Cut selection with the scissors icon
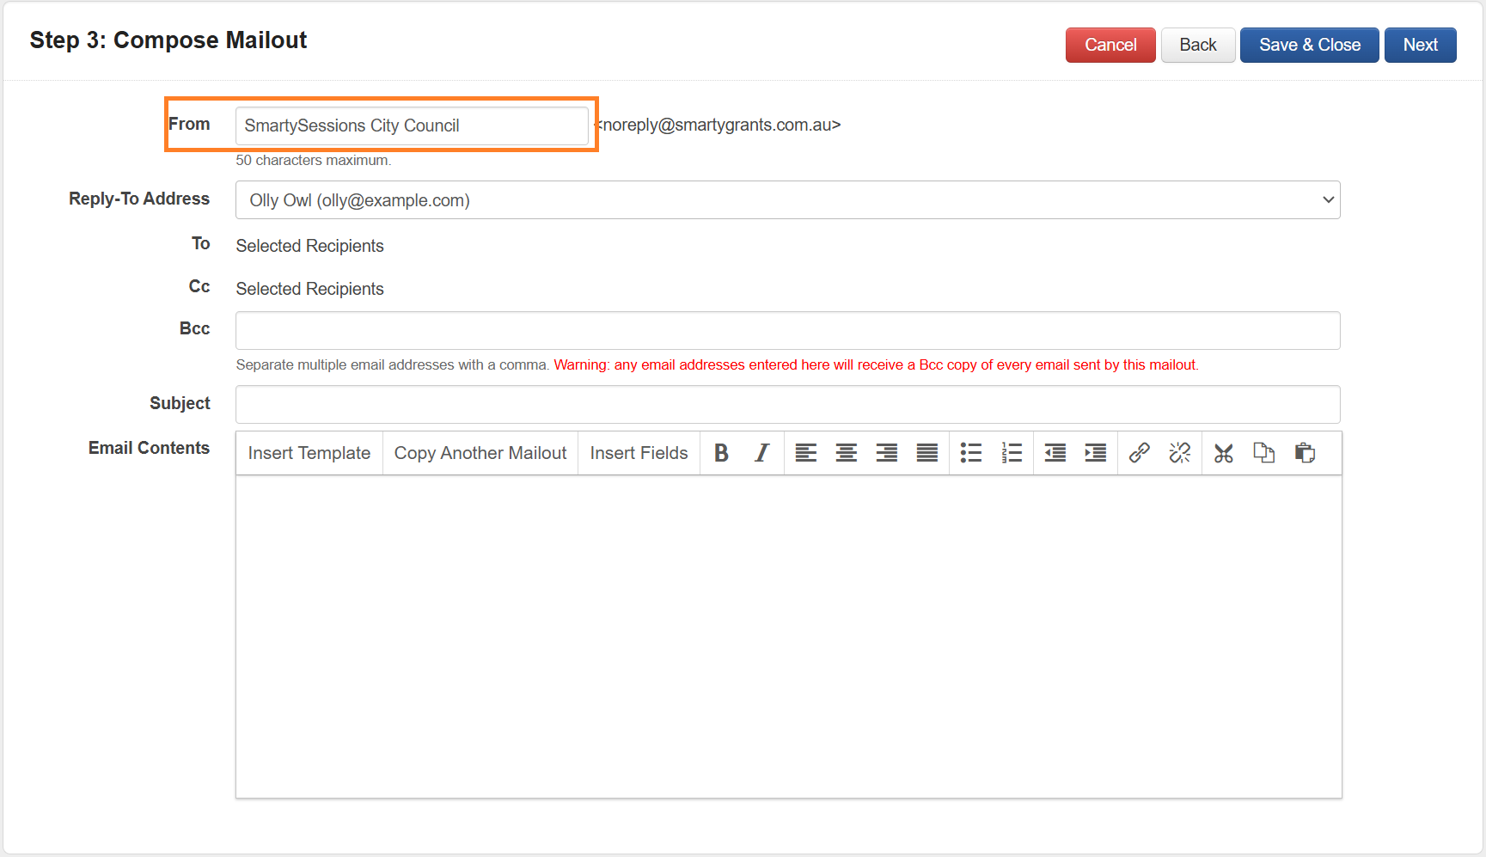The width and height of the screenshot is (1486, 857). (1223, 453)
